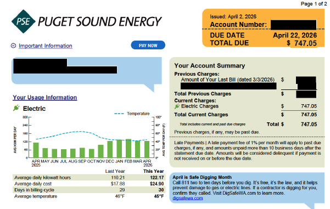The width and height of the screenshot is (330, 209).
Task: Click the 'Page 1 of 2' text
Action: click(314, 4)
